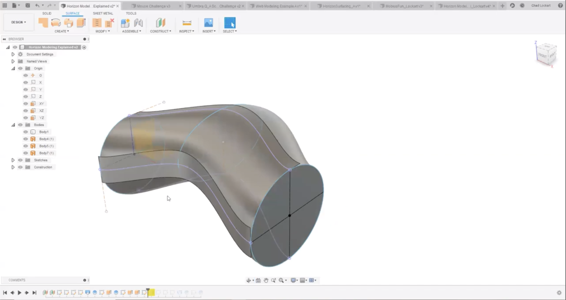566x300 pixels.
Task: Hide the XY plane
Action: [25, 103]
